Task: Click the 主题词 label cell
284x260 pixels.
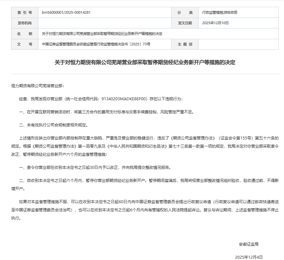Action: click(185, 44)
